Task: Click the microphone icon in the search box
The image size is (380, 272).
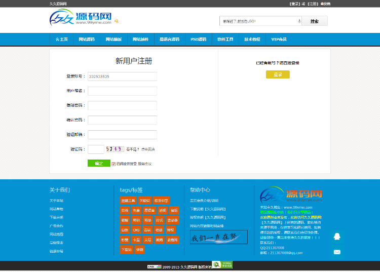Action: [x=299, y=21]
